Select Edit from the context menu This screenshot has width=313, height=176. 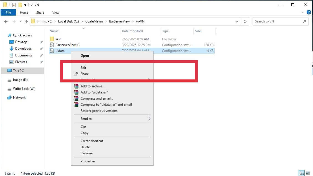coord(83,68)
